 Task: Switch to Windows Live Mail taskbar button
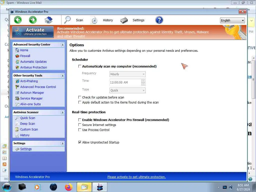84,187
